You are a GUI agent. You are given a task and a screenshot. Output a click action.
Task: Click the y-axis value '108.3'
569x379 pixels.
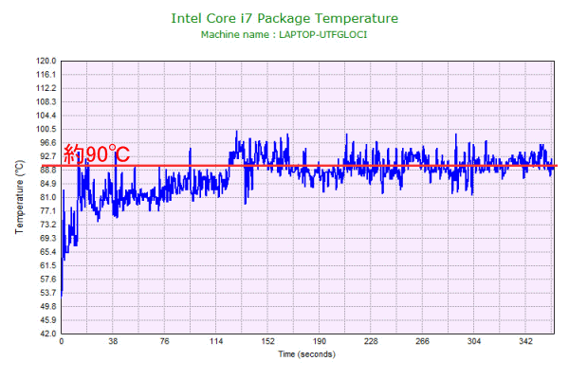coord(46,102)
